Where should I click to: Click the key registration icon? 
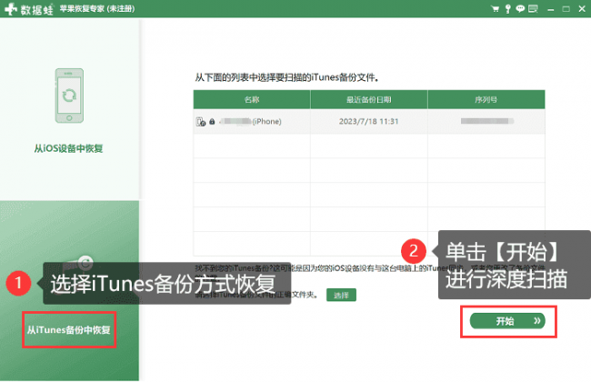click(x=507, y=9)
